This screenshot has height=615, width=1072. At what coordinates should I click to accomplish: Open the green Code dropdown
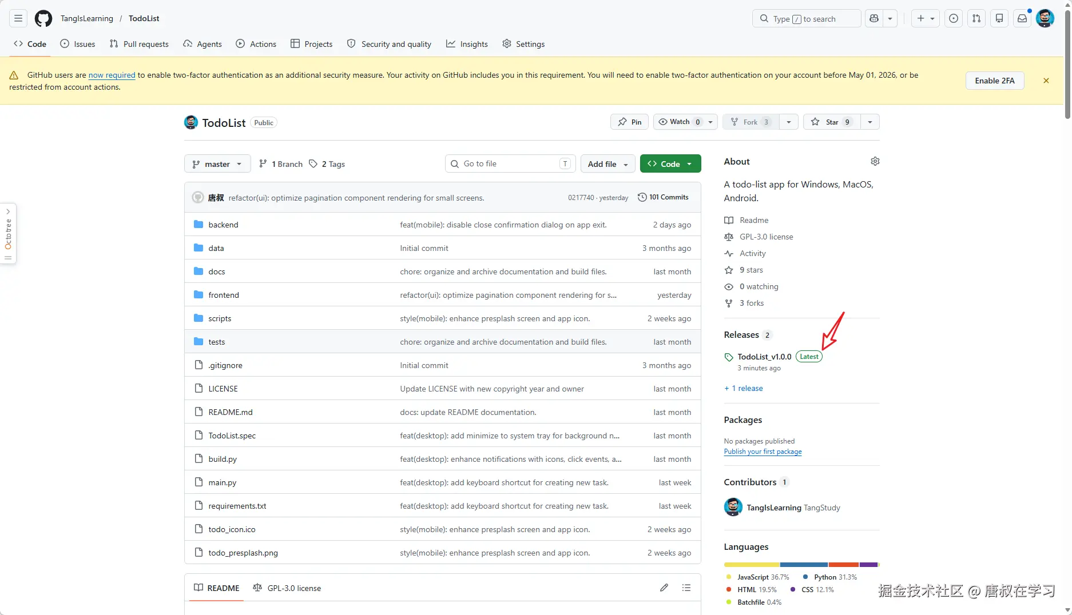click(x=670, y=164)
